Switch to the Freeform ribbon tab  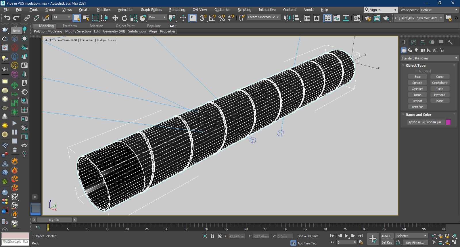(x=70, y=26)
